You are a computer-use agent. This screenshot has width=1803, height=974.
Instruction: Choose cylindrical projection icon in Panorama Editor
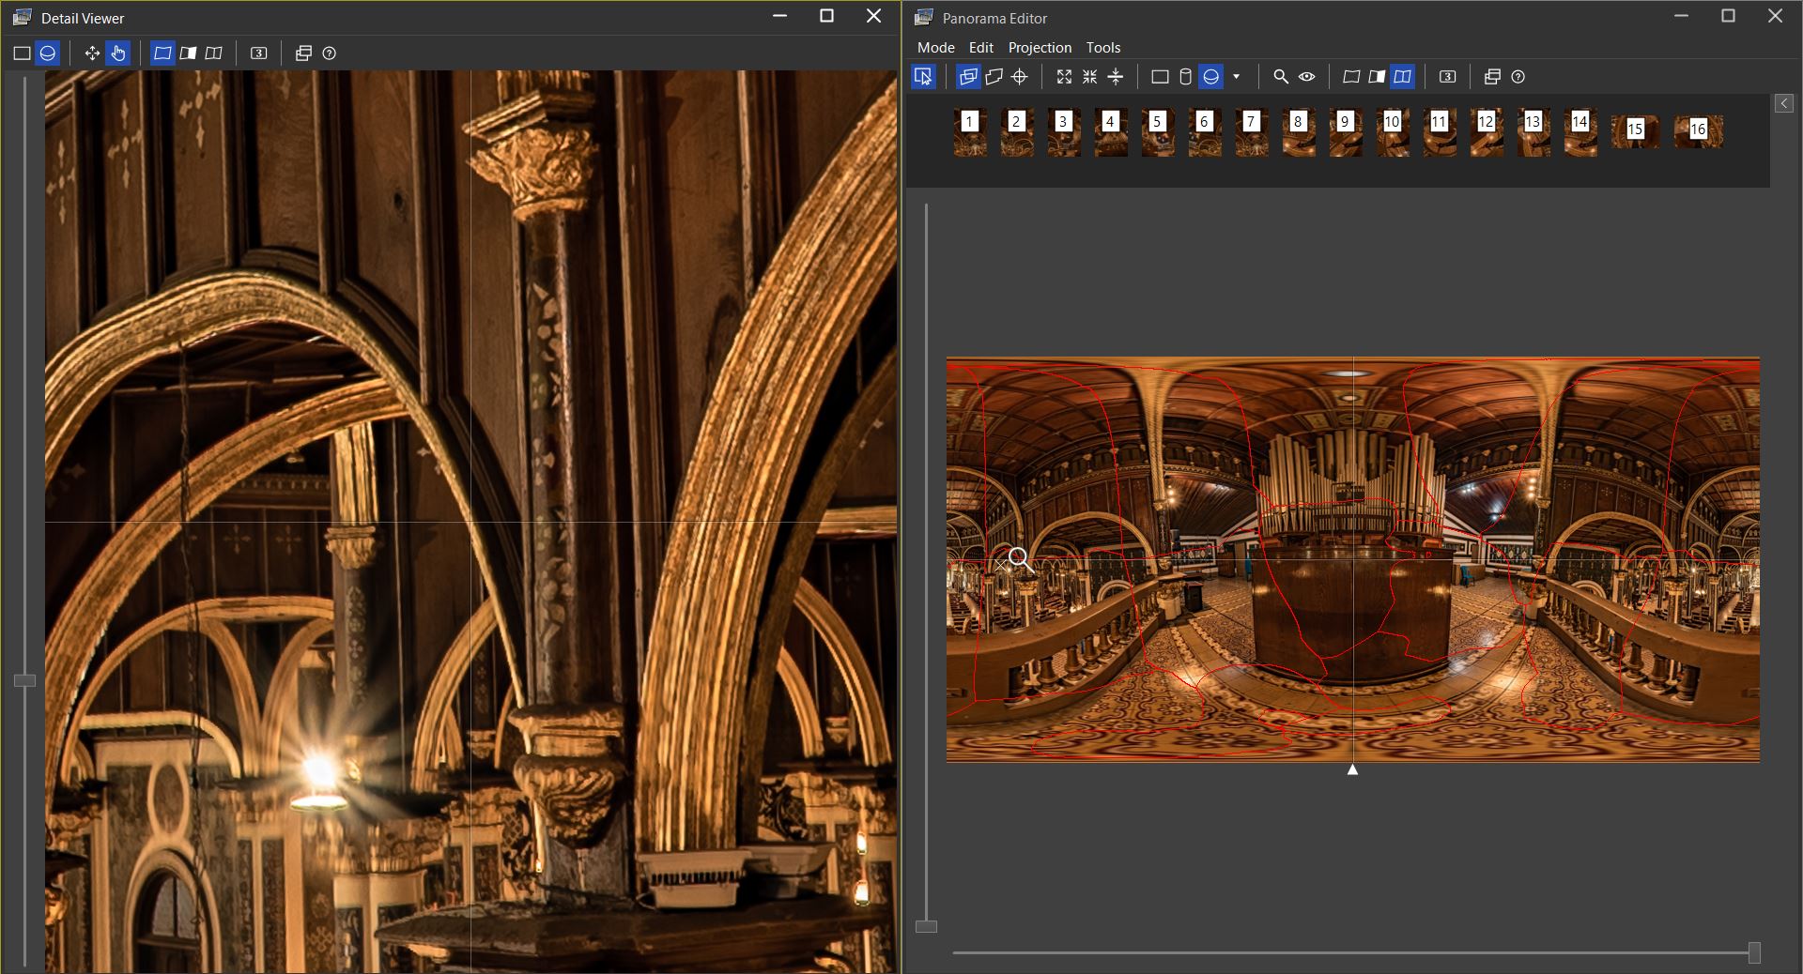coord(1185,77)
